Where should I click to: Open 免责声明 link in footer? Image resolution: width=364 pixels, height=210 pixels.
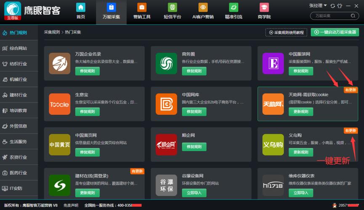click(71, 205)
